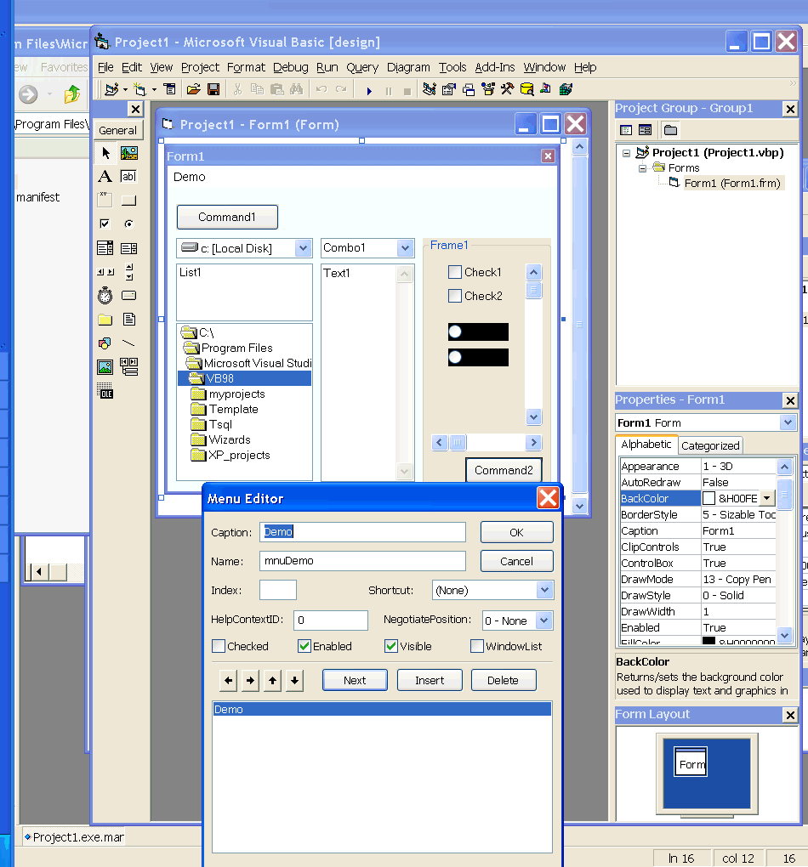Tick the Check1 checkbox in Frame1
Image resolution: width=808 pixels, height=867 pixels.
[x=455, y=272]
